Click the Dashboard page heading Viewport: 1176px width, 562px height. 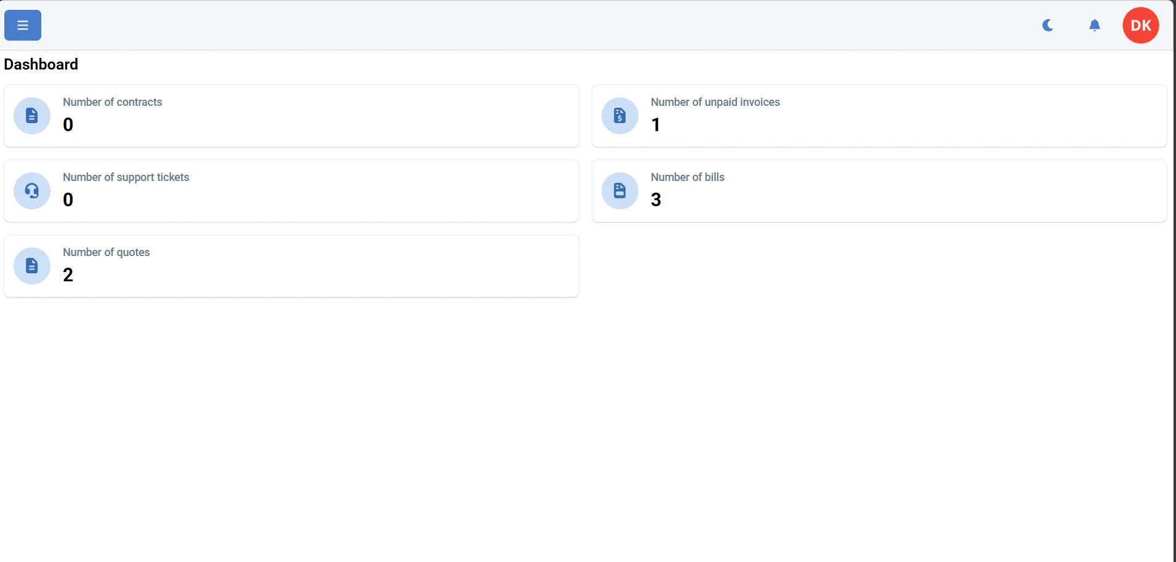coord(41,64)
